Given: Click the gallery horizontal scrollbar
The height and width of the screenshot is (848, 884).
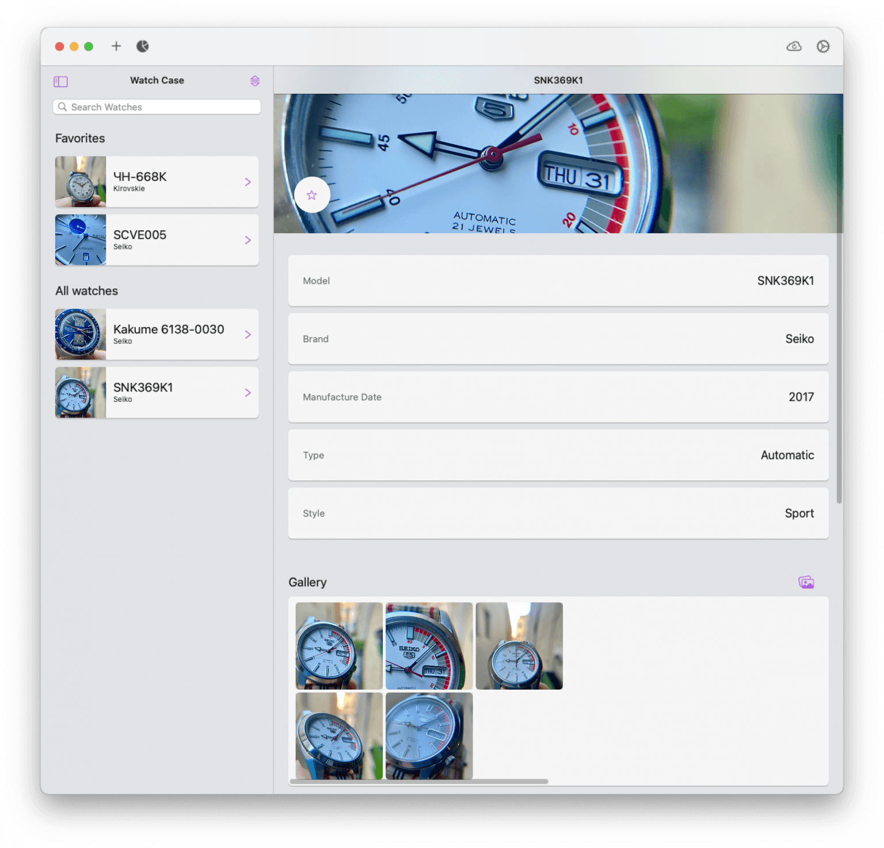Looking at the screenshot, I should pyautogui.click(x=419, y=781).
